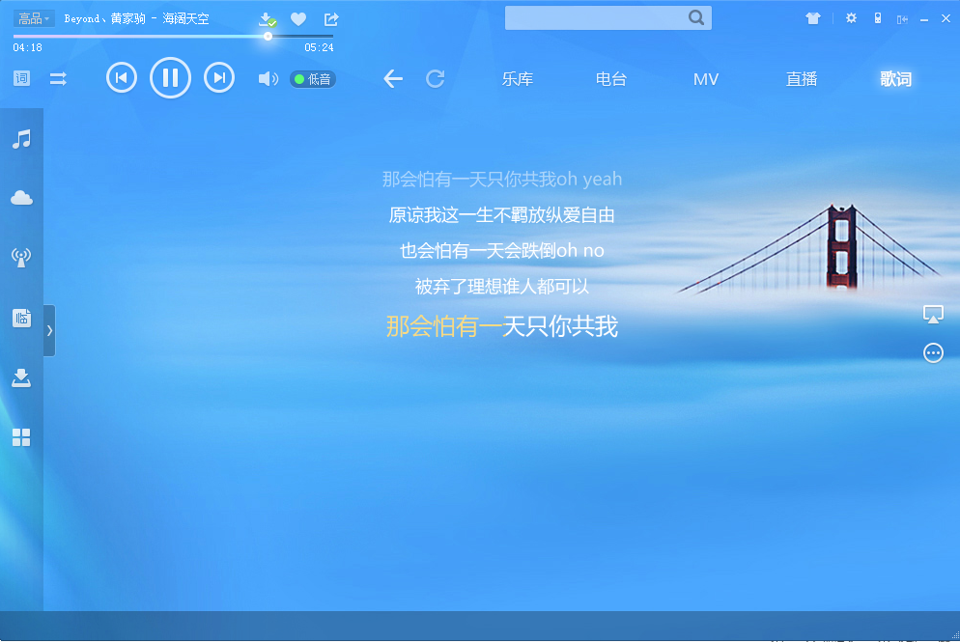Open more options ellipsis icon
The image size is (960, 642).
click(x=933, y=353)
